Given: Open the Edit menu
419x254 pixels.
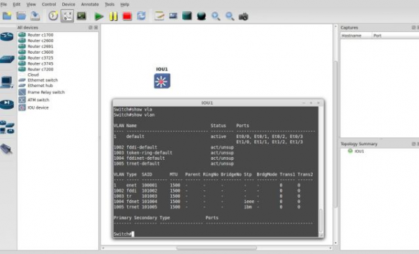Looking at the screenshot, I should [17, 4].
